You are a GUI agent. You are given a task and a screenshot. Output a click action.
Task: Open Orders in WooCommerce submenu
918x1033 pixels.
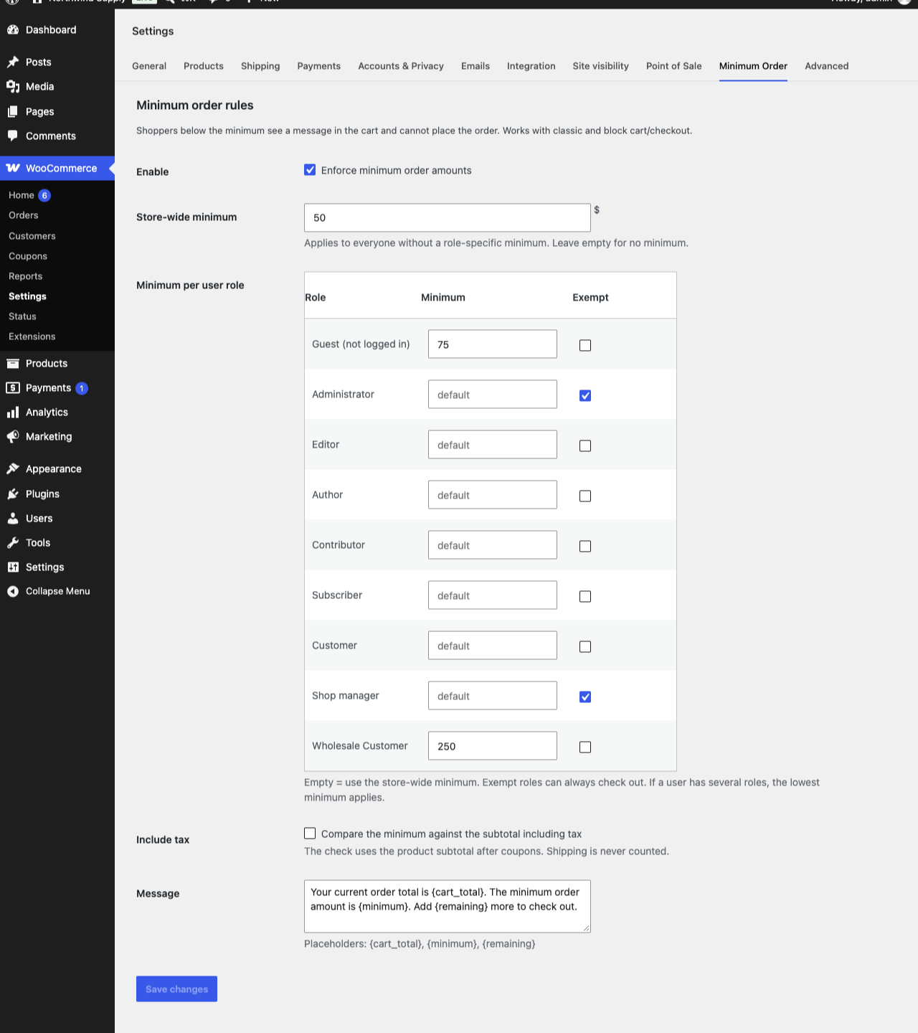[x=24, y=215]
